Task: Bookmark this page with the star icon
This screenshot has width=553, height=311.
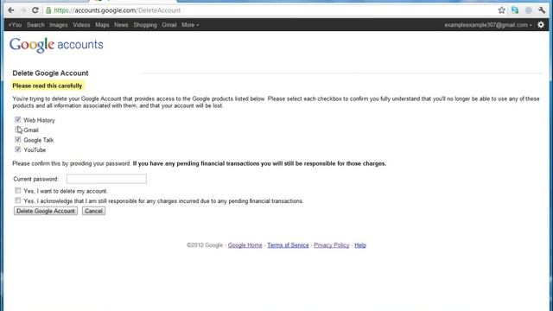Action: (x=501, y=10)
